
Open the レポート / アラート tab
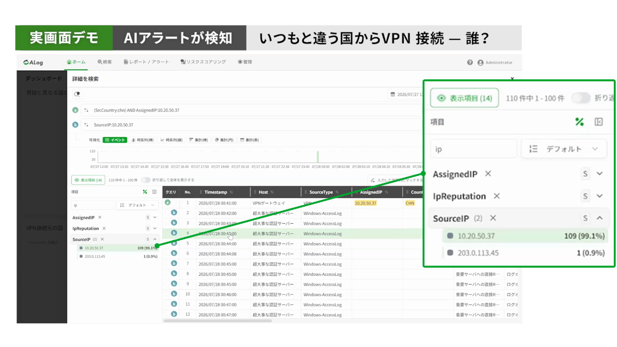[x=146, y=62]
